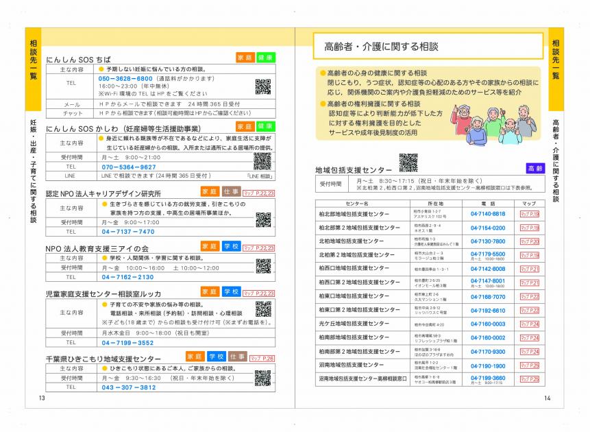This screenshot has width=590, height=432.
Task: Click the QR code for にんしんSOSちば
Action: (262, 86)
